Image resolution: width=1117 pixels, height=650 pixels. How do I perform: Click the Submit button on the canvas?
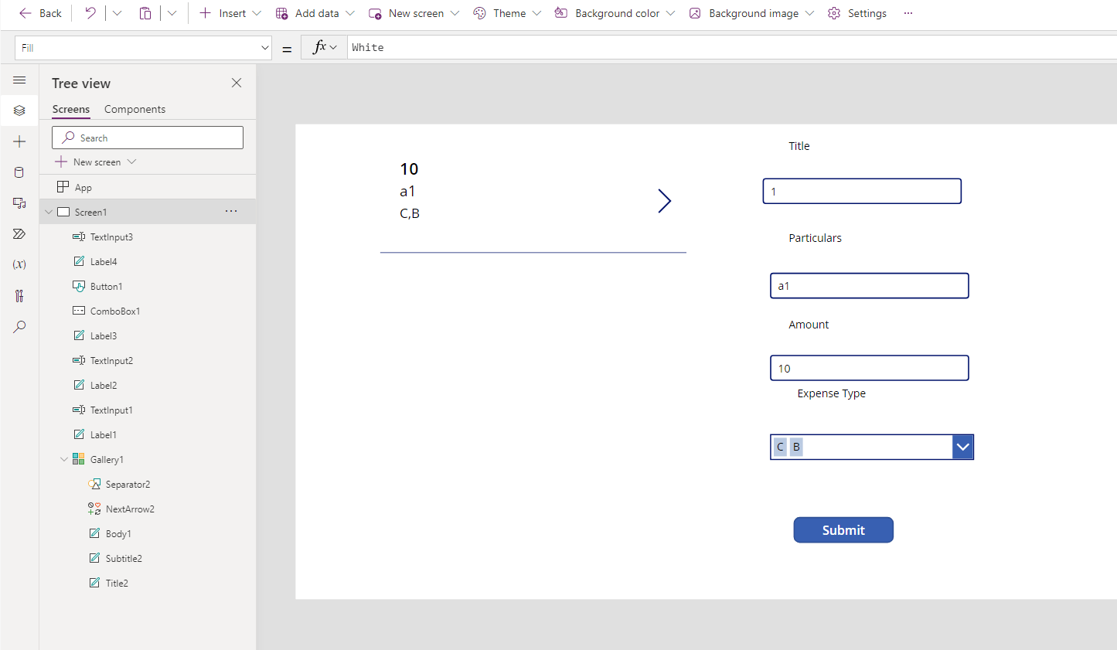tap(843, 529)
